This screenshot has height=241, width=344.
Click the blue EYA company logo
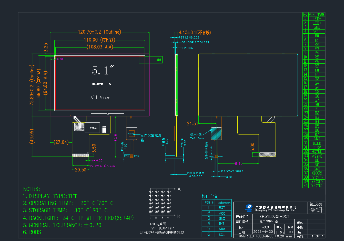[x=249, y=208]
